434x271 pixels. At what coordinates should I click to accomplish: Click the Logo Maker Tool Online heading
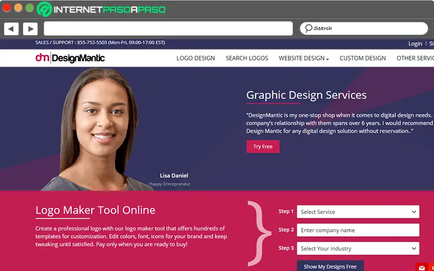[x=95, y=210]
